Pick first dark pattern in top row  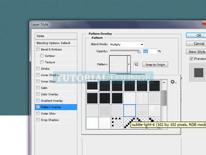point(93,86)
